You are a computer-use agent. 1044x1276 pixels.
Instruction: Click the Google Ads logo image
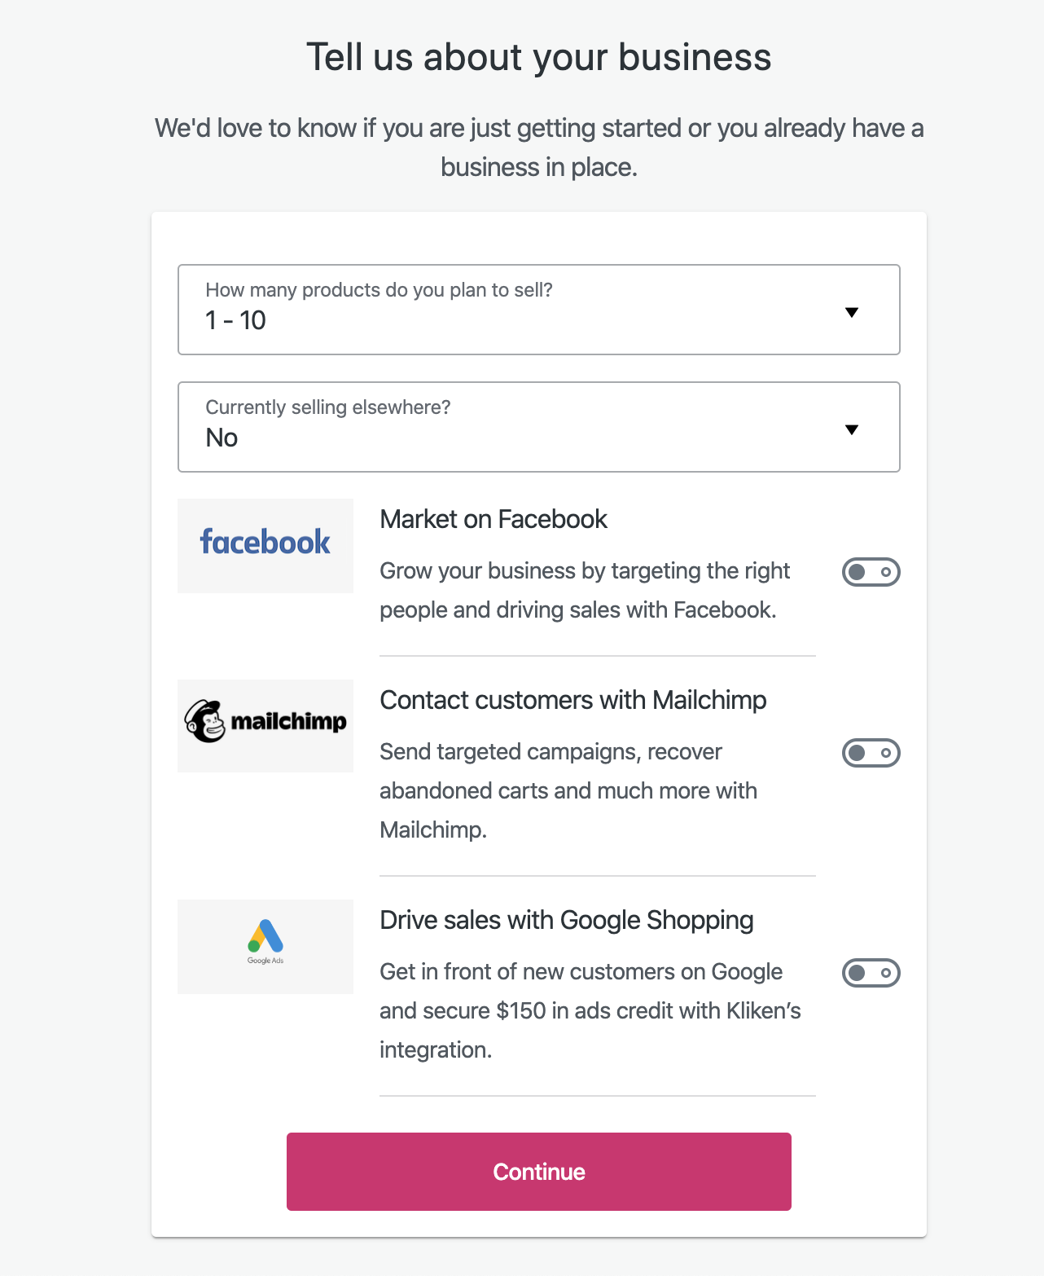(265, 947)
